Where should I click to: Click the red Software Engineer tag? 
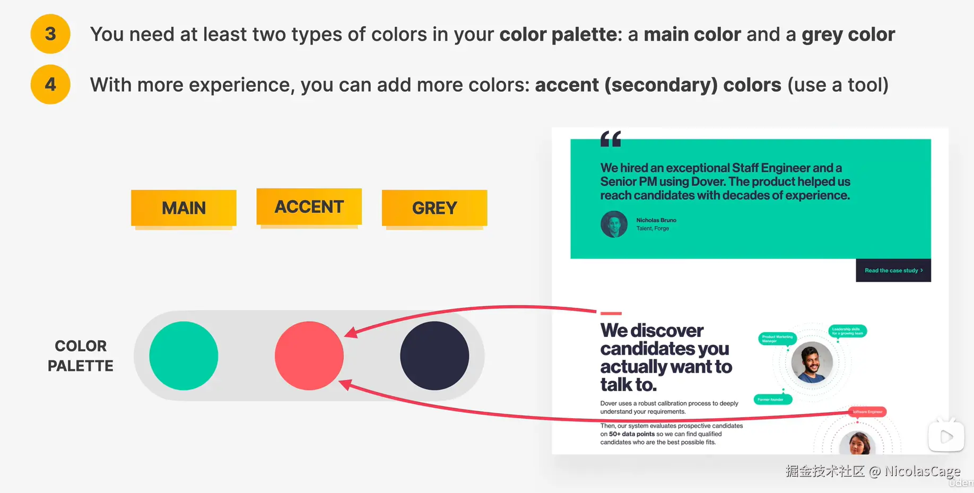click(x=867, y=412)
